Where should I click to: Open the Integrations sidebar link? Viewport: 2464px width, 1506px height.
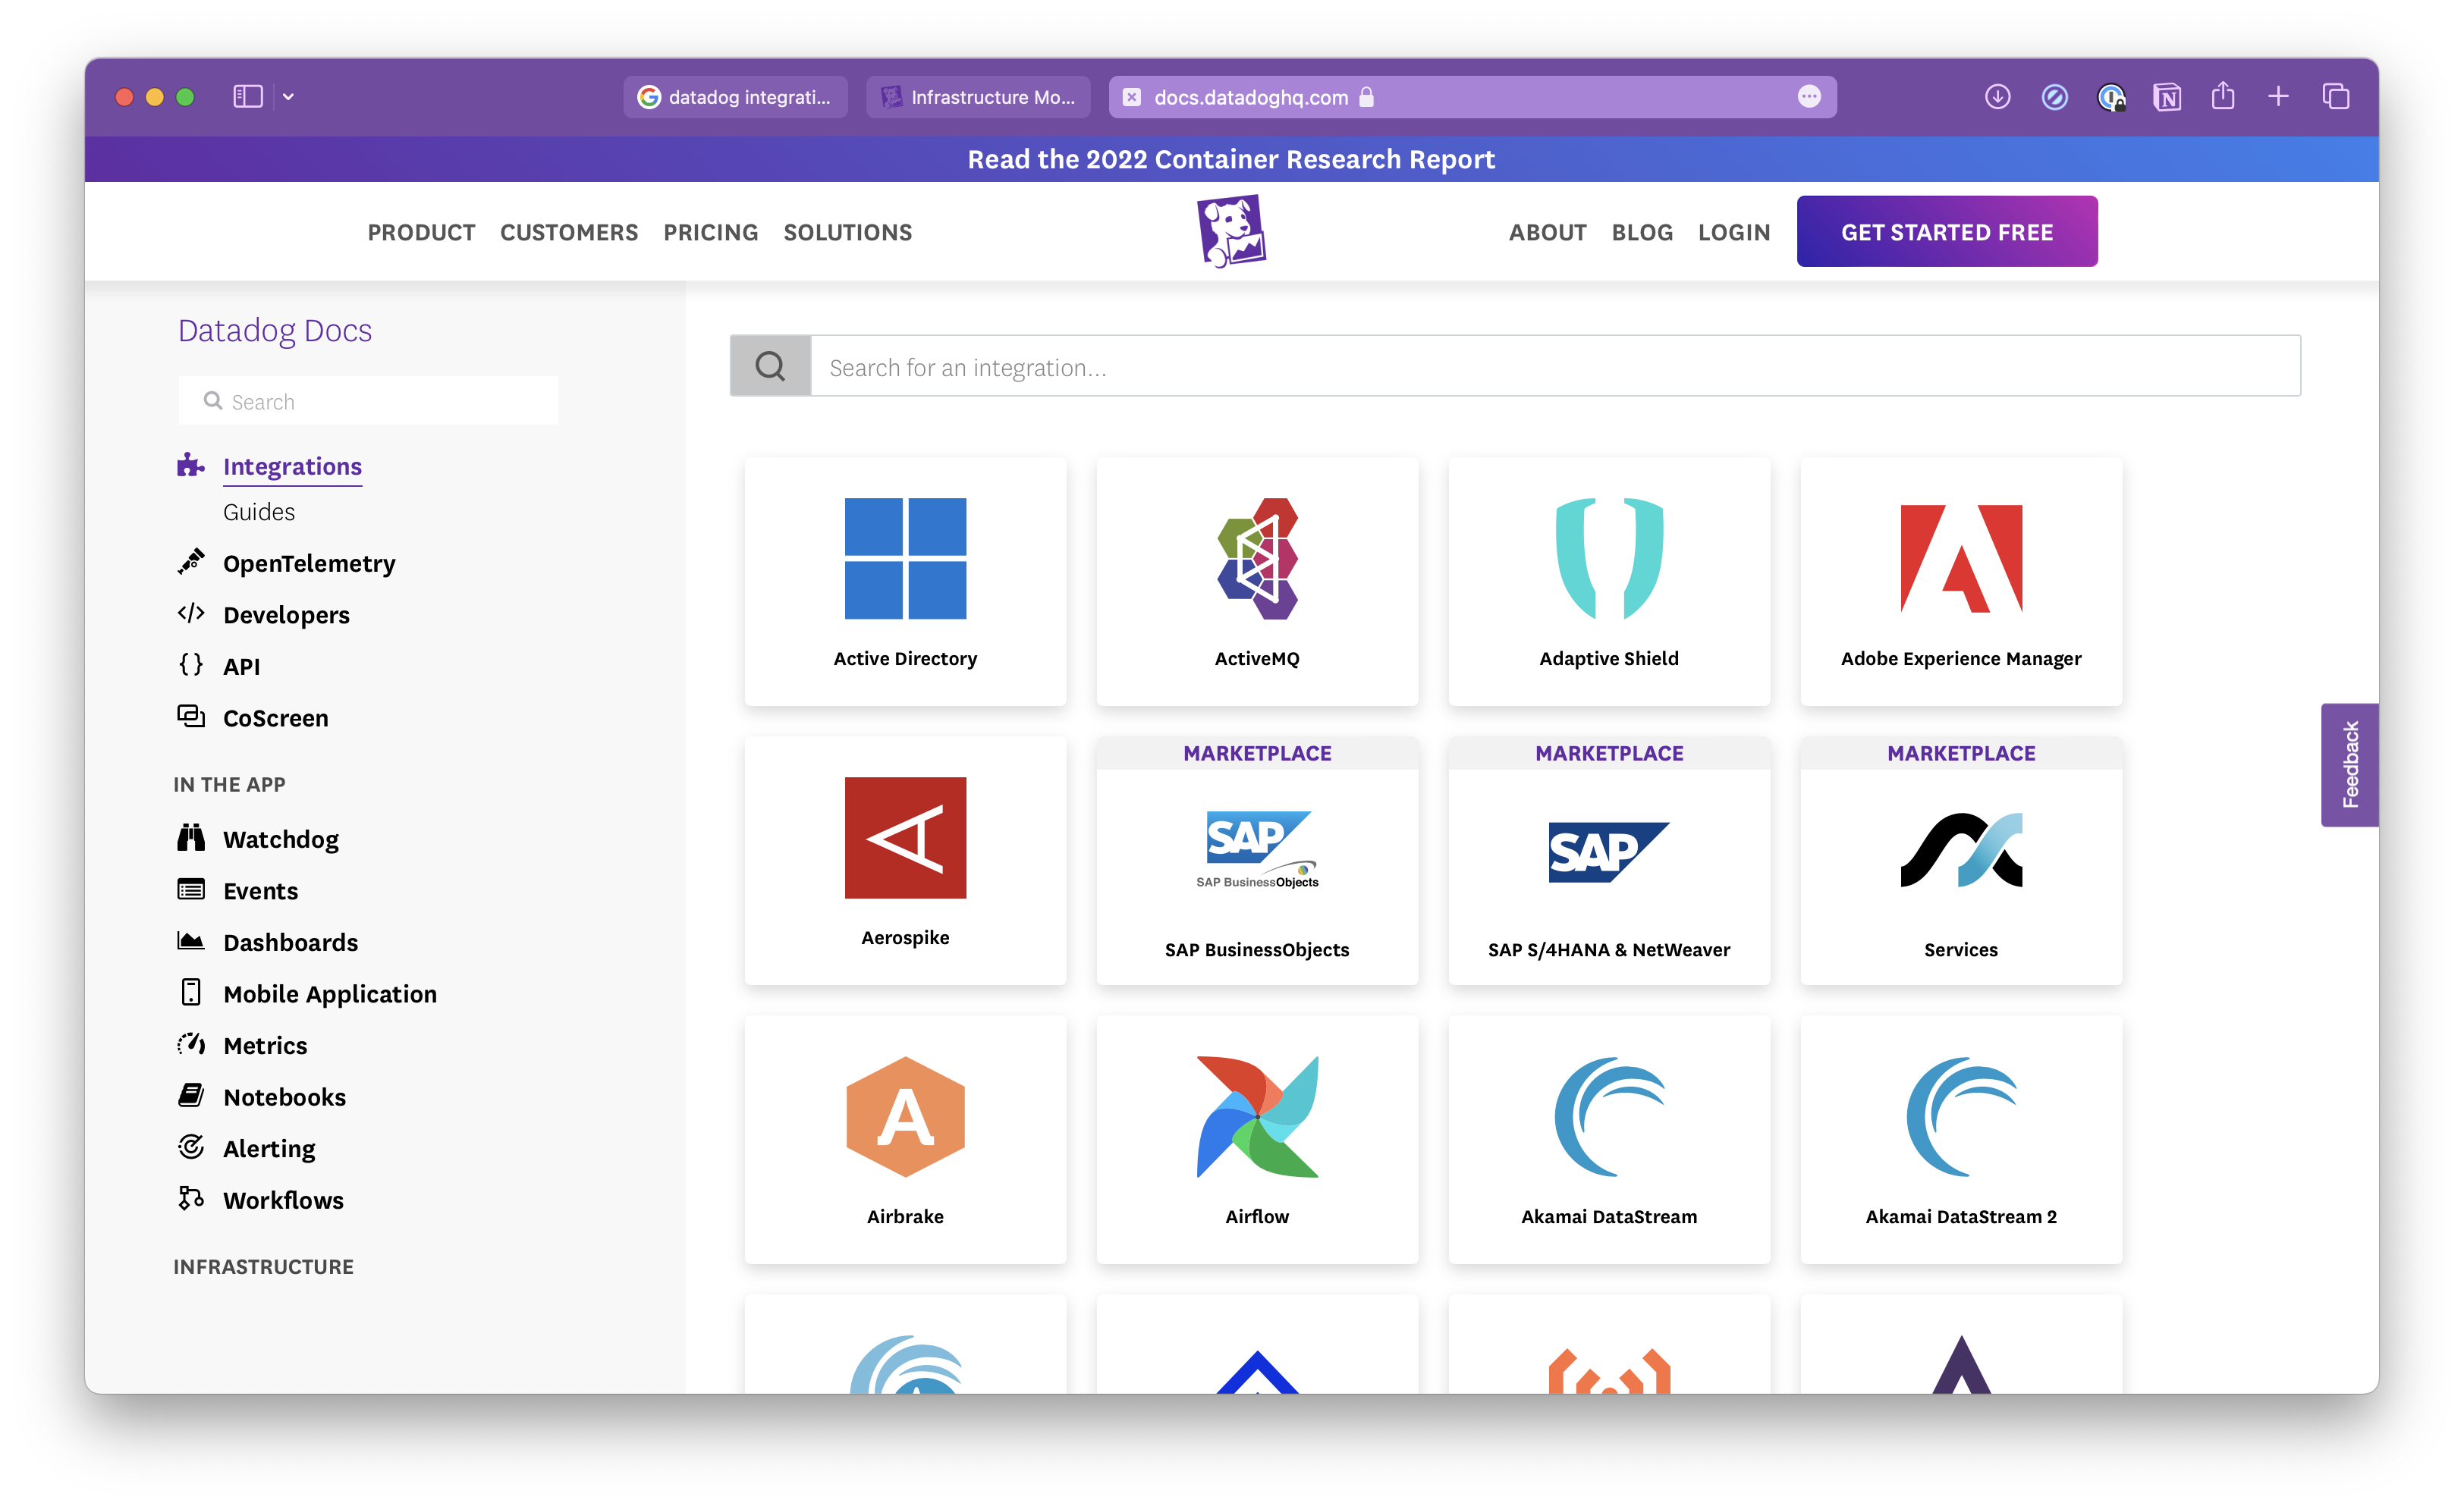[x=292, y=466]
